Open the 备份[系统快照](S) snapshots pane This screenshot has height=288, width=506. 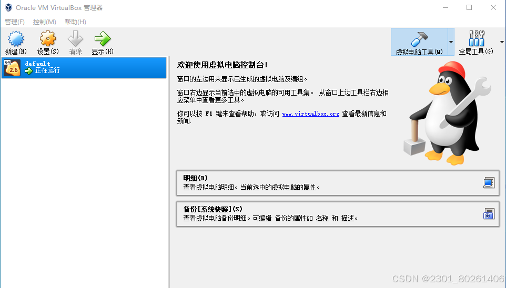(x=338, y=214)
